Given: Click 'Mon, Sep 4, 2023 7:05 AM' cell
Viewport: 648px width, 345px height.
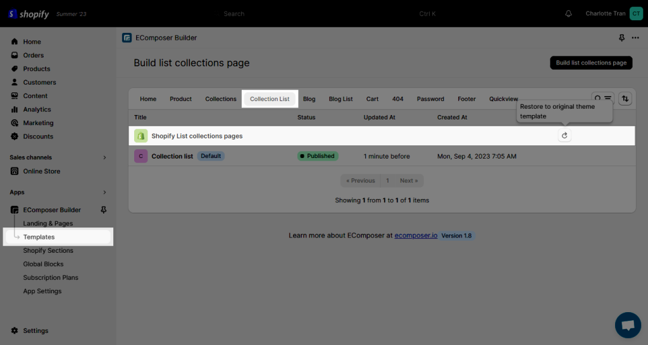Looking at the screenshot, I should (477, 156).
